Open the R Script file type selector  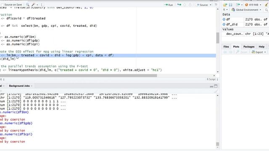point(212,79)
